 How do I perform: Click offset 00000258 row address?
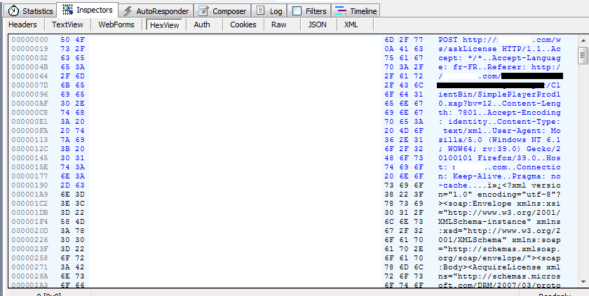pos(29,258)
